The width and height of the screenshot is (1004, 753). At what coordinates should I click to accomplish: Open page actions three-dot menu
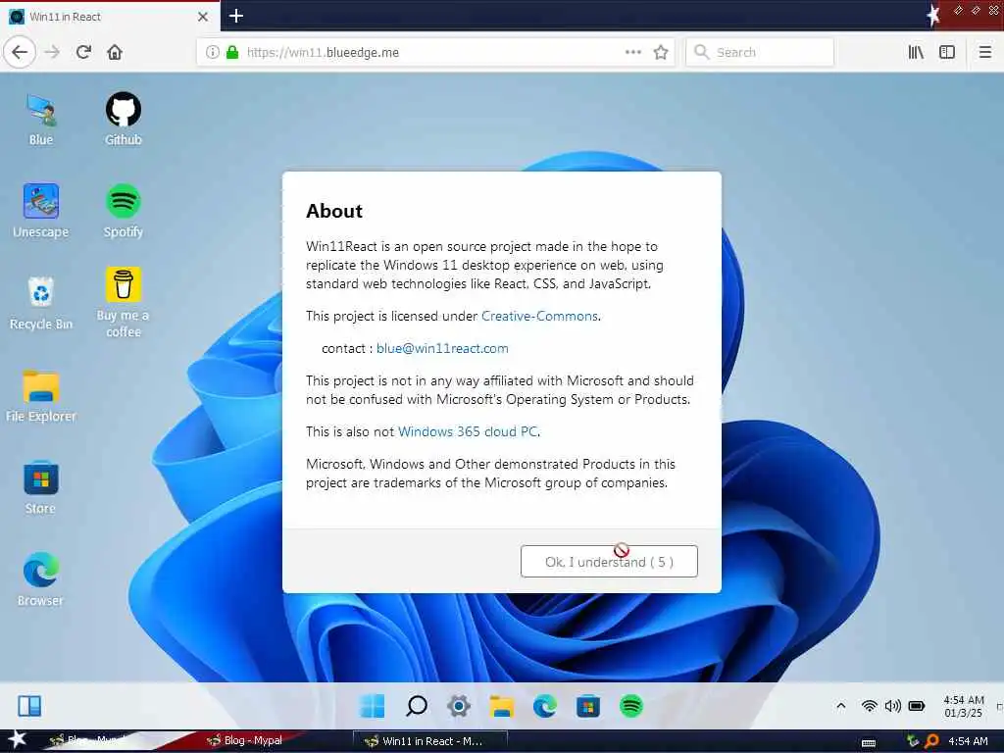(633, 52)
